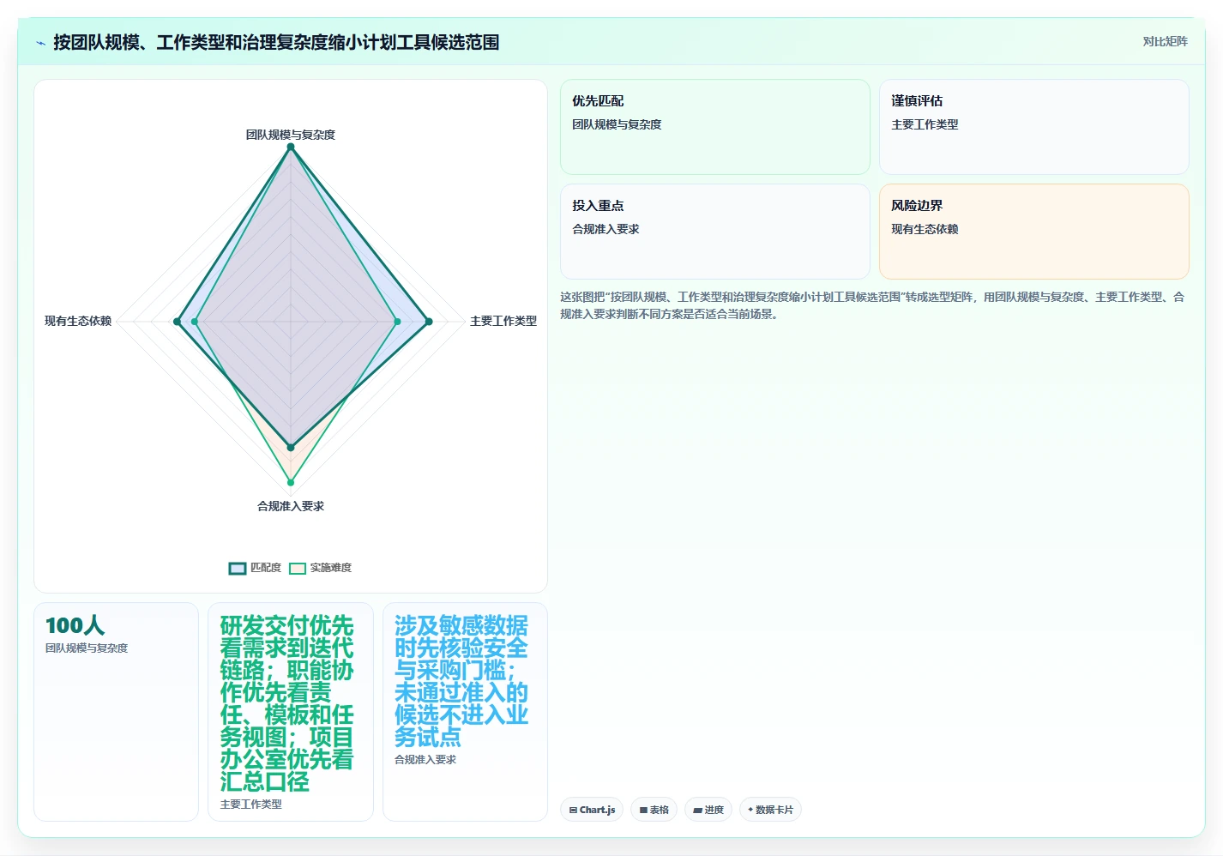The width and height of the screenshot is (1223, 856).
Task: Click 团队规模与复杂度 caption under 100人
Action: click(87, 648)
